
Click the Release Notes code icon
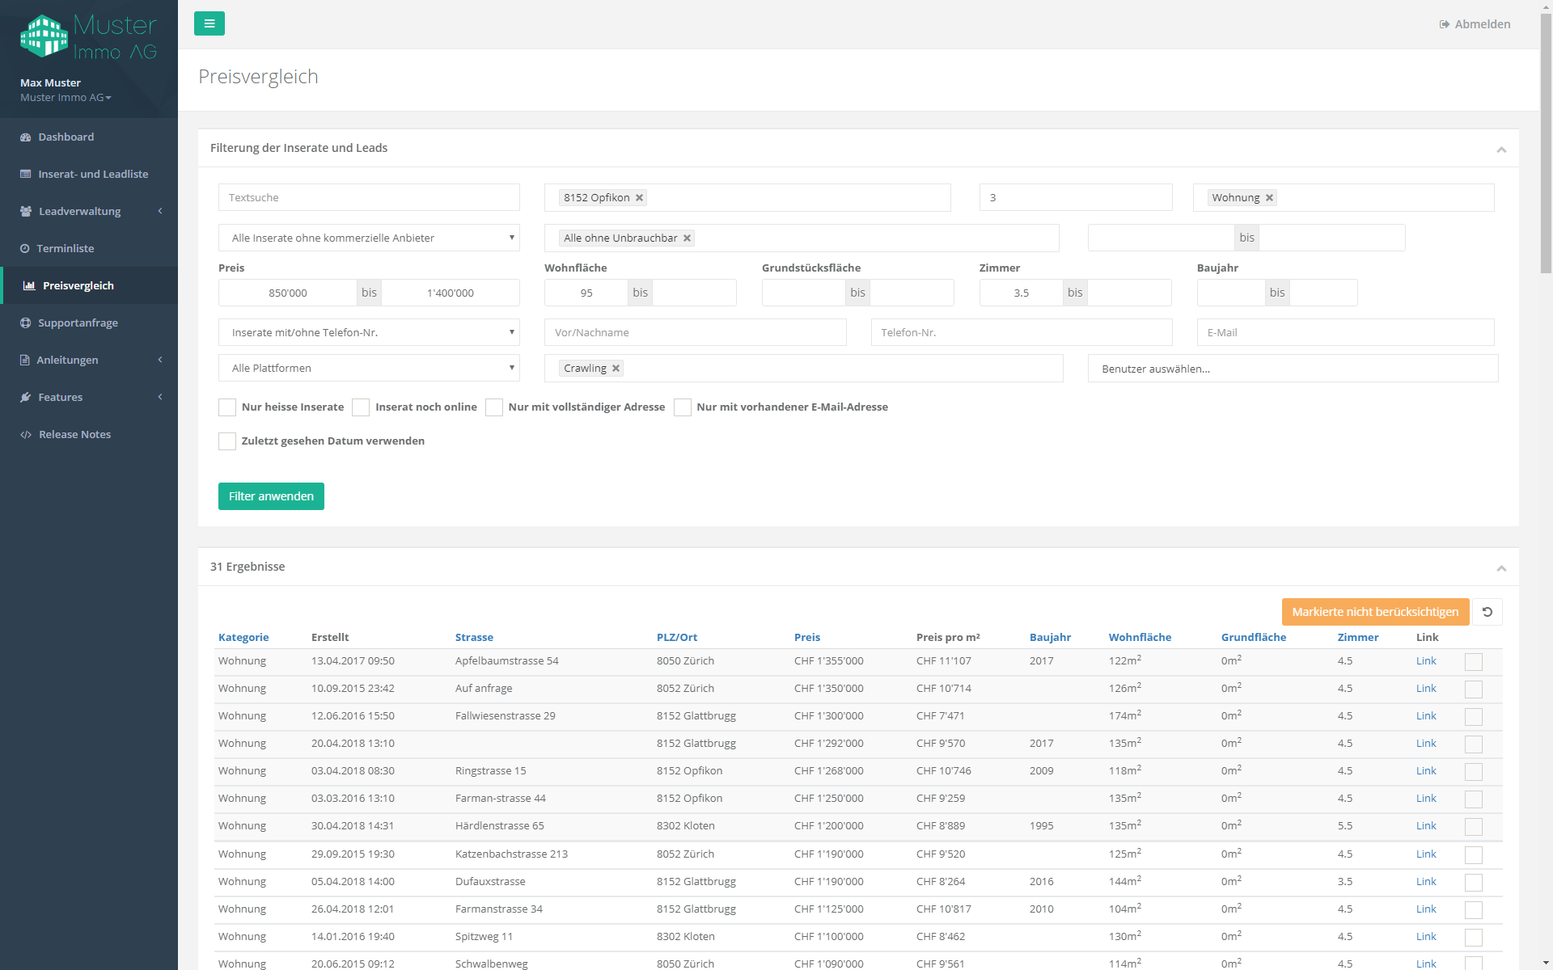click(x=26, y=435)
